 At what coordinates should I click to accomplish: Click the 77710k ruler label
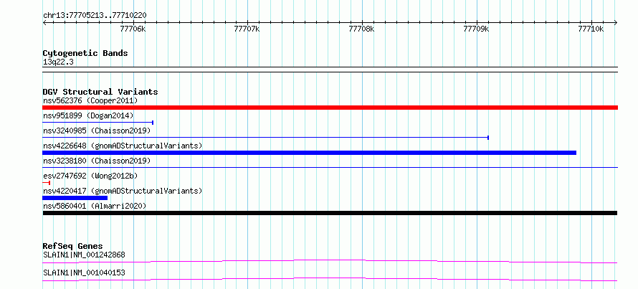coord(591,29)
